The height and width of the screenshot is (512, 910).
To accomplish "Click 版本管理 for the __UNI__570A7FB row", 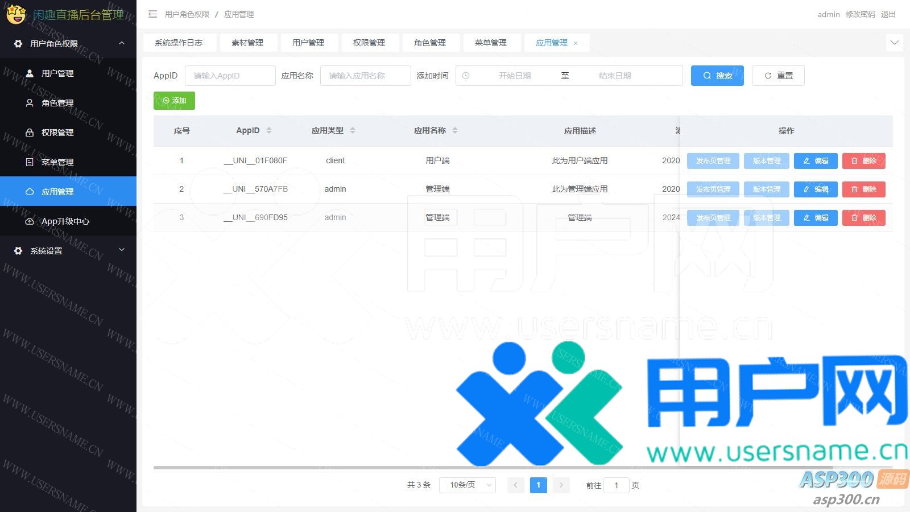I will click(767, 189).
